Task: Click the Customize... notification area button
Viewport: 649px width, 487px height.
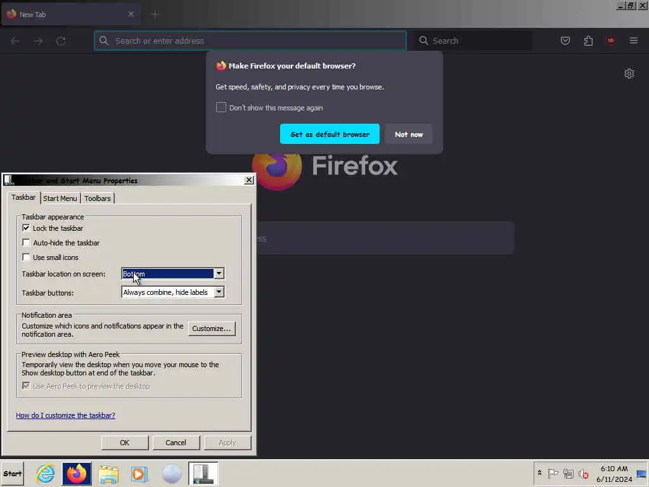Action: click(212, 328)
